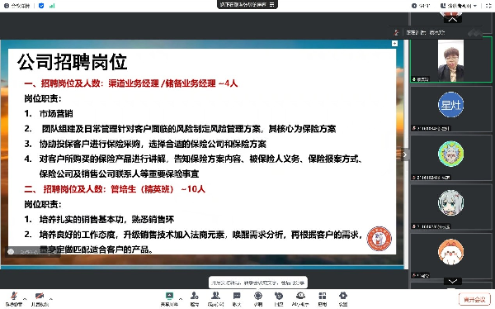This screenshot has height=309, width=495.
Task: Click the red leave meeting button
Action: [474, 300]
